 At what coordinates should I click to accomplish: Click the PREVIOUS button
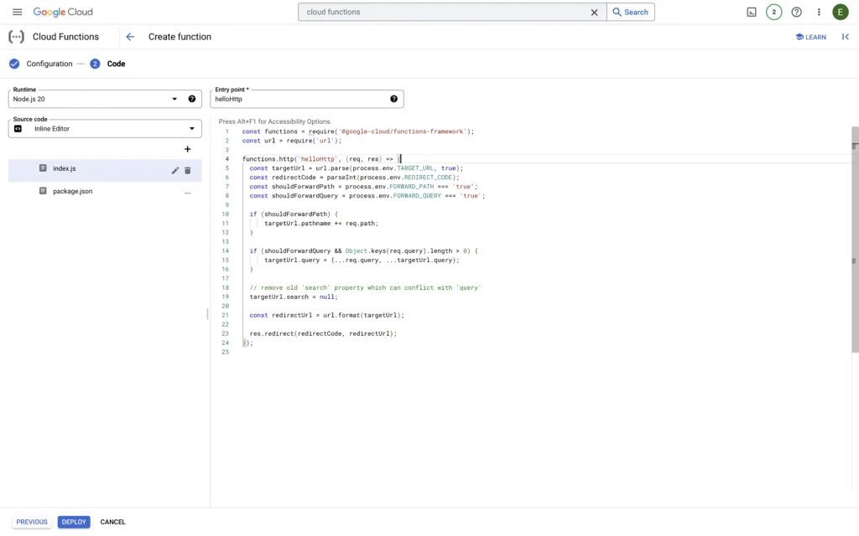[32, 522]
